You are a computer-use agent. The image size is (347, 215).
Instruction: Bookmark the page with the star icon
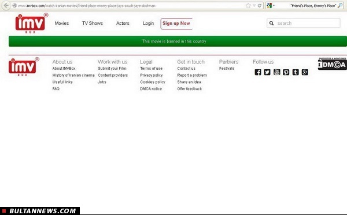(x=248, y=6)
